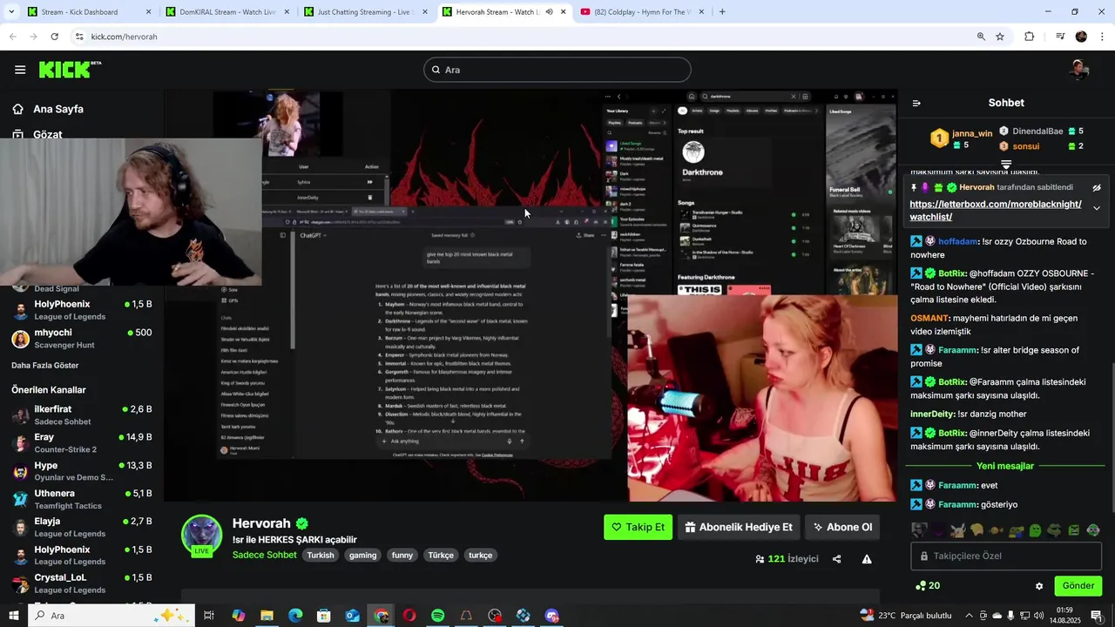Reload the page
The width and height of the screenshot is (1115, 627).
pos(54,37)
